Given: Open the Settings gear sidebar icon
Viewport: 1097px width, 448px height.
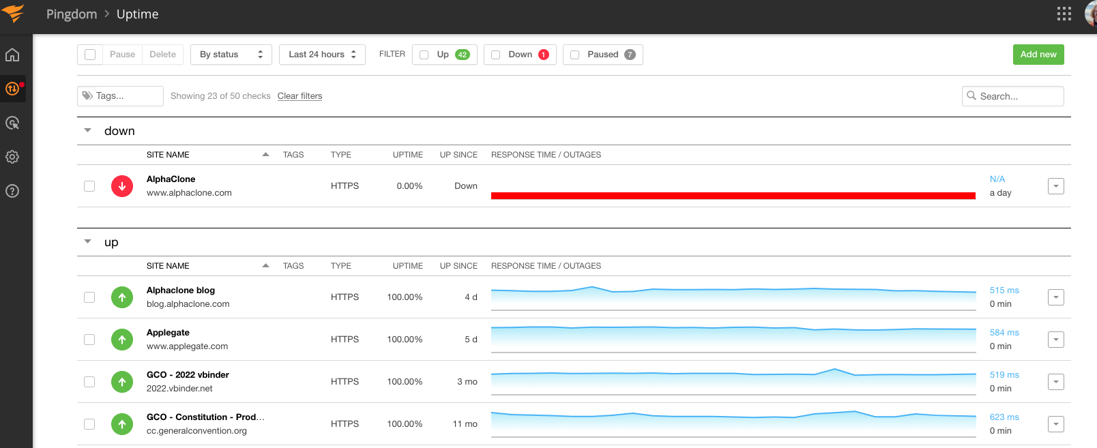Looking at the screenshot, I should (12, 157).
